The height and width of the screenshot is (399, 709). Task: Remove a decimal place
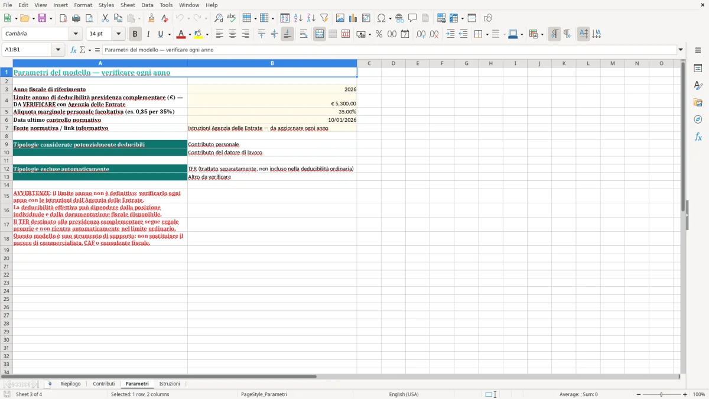click(x=434, y=34)
